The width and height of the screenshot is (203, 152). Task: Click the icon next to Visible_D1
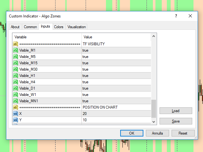(x=15, y=88)
